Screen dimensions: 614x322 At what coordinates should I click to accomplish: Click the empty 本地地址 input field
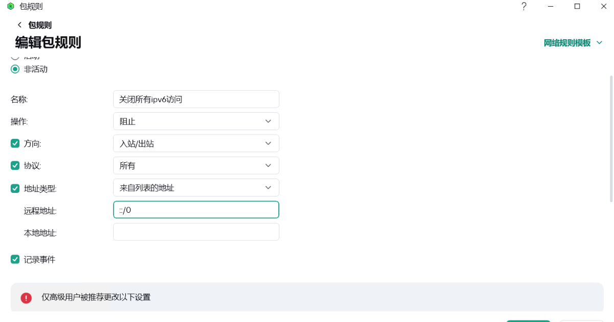tap(196, 232)
